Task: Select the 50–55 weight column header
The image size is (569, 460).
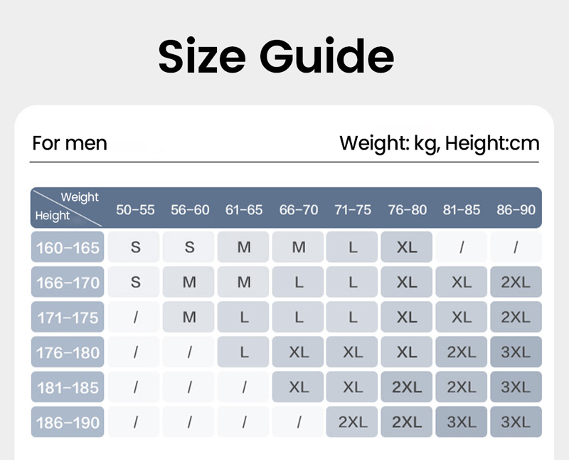Action: point(135,210)
